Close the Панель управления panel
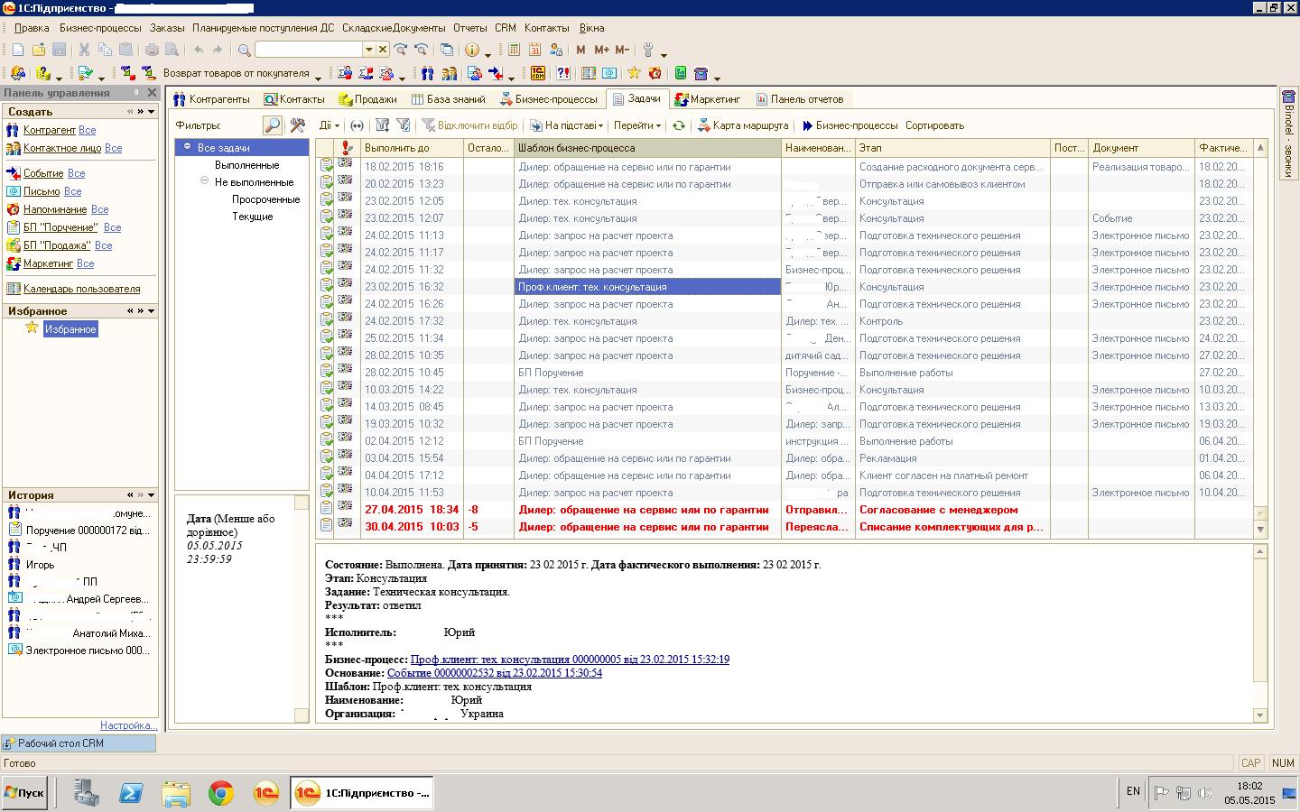Screen dimensions: 1300x812 click(152, 93)
